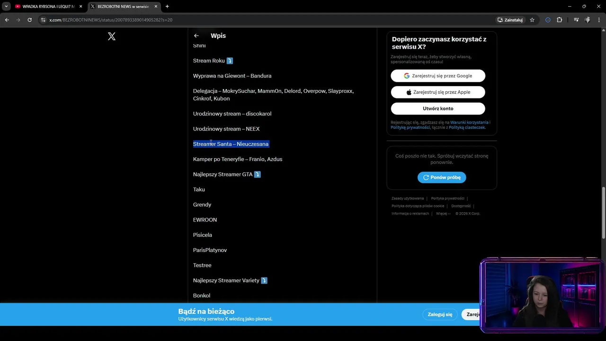Click the browser forward arrow
The image size is (606, 341).
click(18, 20)
